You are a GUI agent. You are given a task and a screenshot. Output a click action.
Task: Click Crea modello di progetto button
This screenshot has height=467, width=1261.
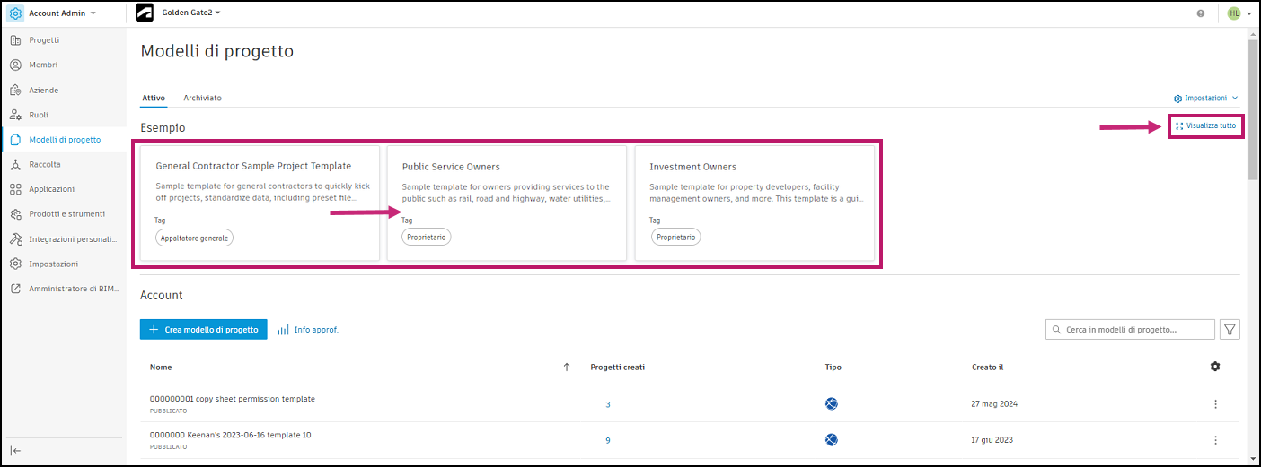point(204,330)
